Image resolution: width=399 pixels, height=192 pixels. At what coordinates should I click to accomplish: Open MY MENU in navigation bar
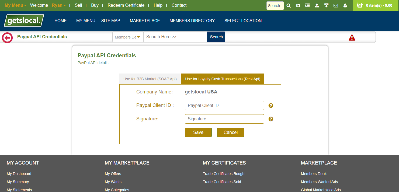coord(86,21)
